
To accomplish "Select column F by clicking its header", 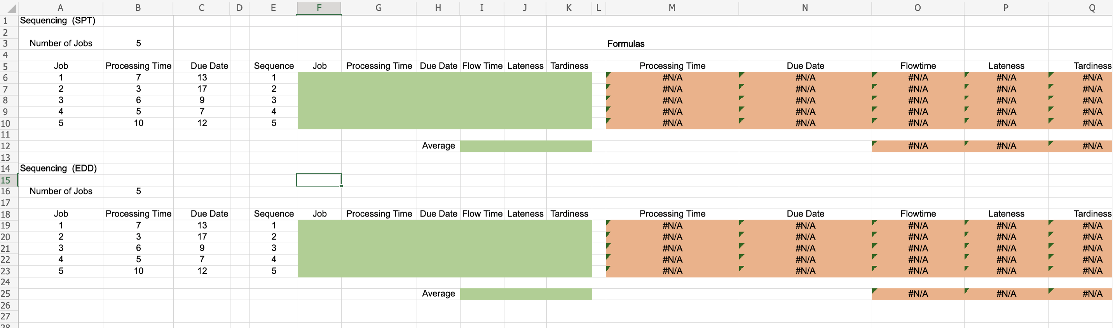I will tap(319, 8).
